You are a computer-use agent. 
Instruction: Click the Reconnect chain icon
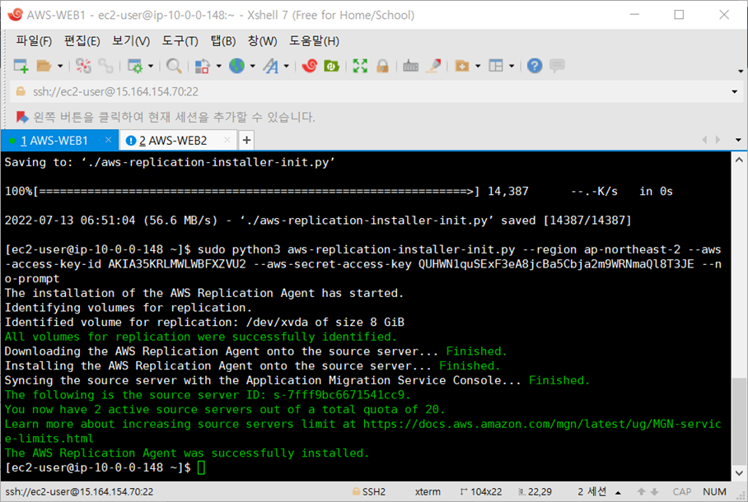pyautogui.click(x=105, y=66)
